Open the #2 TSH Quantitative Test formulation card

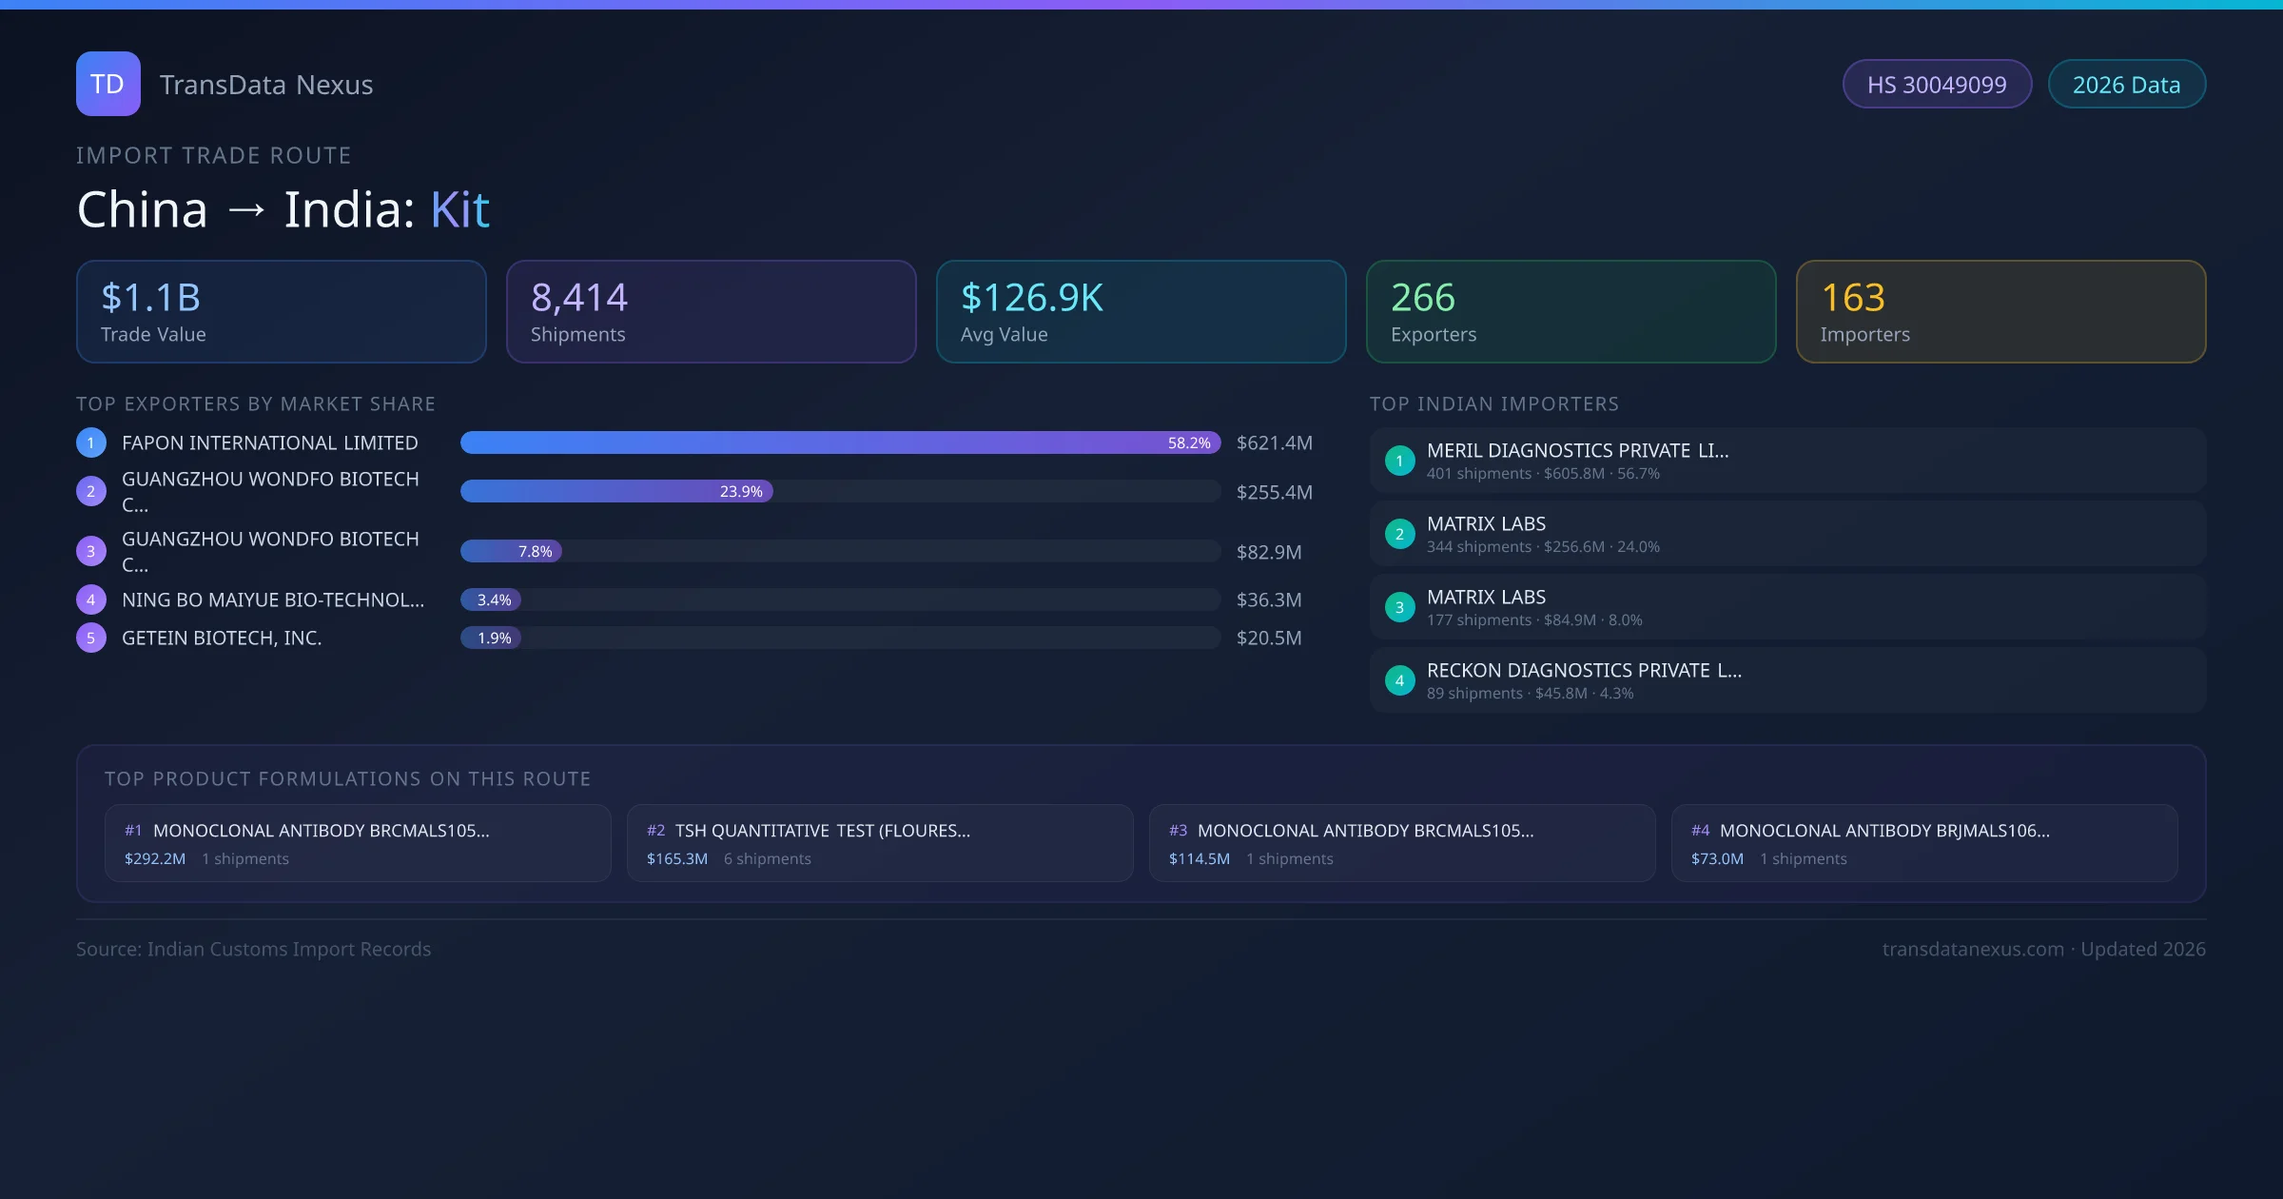click(879, 843)
